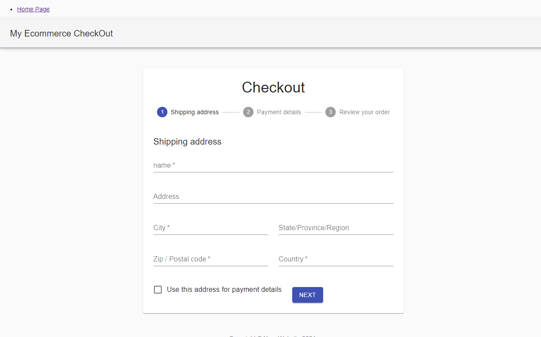Image resolution: width=541 pixels, height=337 pixels.
Task: Select the 'Payment details' step label
Action: click(x=279, y=112)
